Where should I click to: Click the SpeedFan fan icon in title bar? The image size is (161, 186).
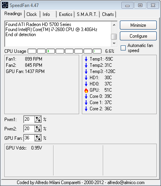[x=5, y=5]
